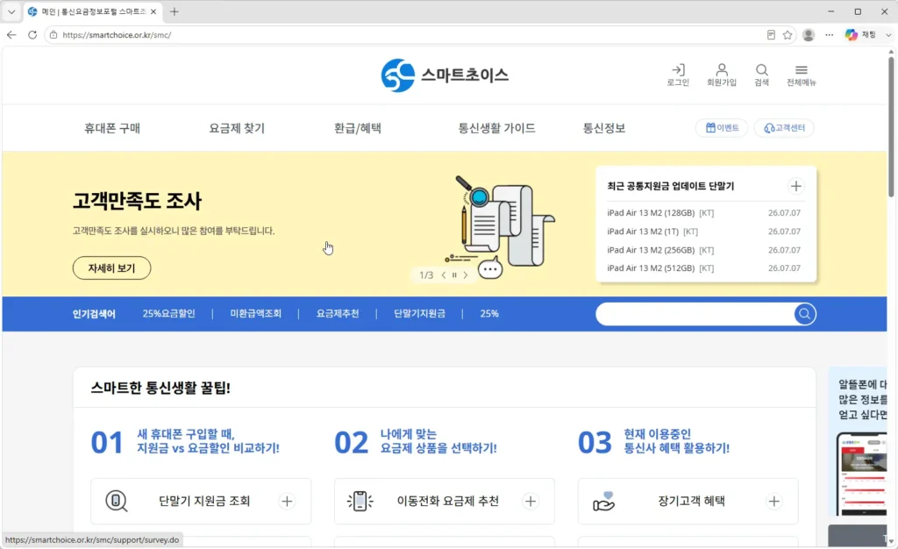Screen dimensions: 898x549
Task: Open a new tab with plus button
Action: pyautogui.click(x=175, y=11)
